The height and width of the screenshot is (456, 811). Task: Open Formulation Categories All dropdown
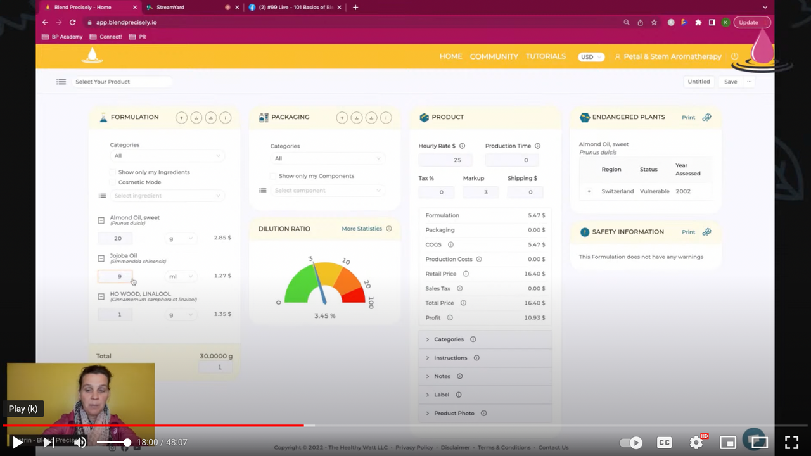(167, 156)
